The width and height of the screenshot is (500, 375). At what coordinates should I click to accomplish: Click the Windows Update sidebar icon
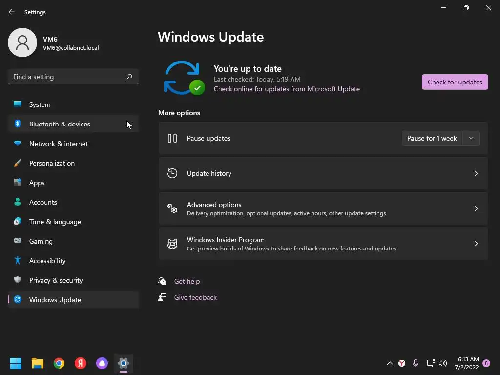pos(18,299)
